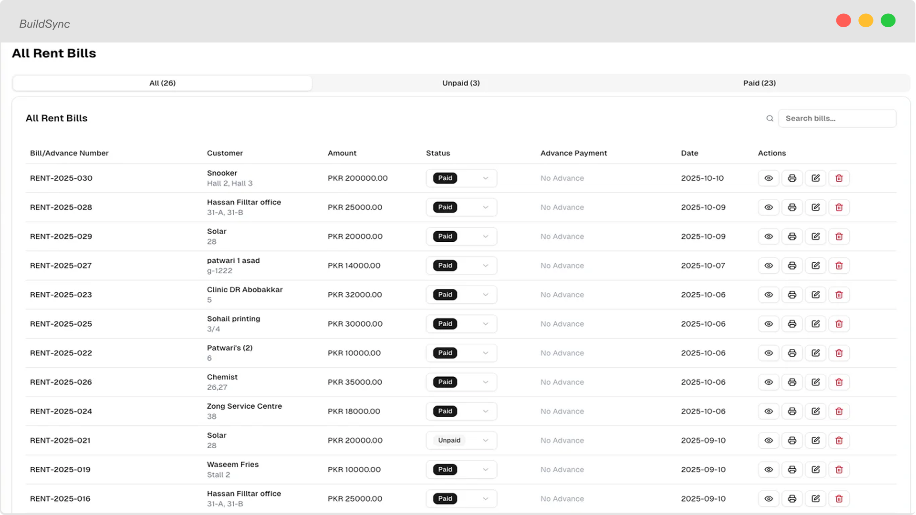Edit the Sohail printing bill
Screen dimensions: 916x515
[x=815, y=324]
